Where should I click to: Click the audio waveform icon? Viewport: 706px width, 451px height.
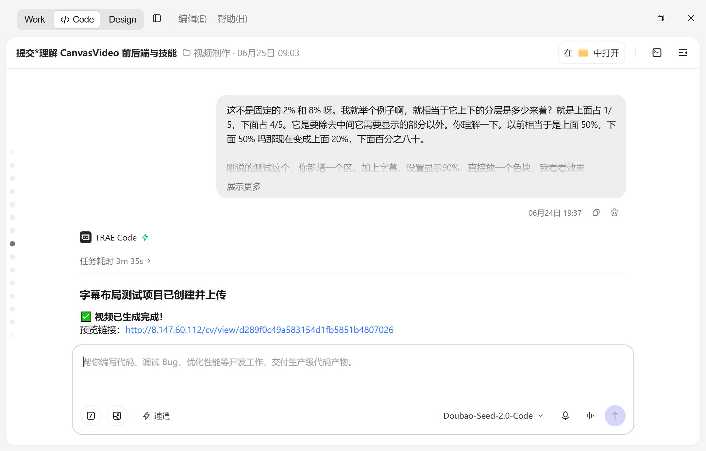click(x=590, y=416)
